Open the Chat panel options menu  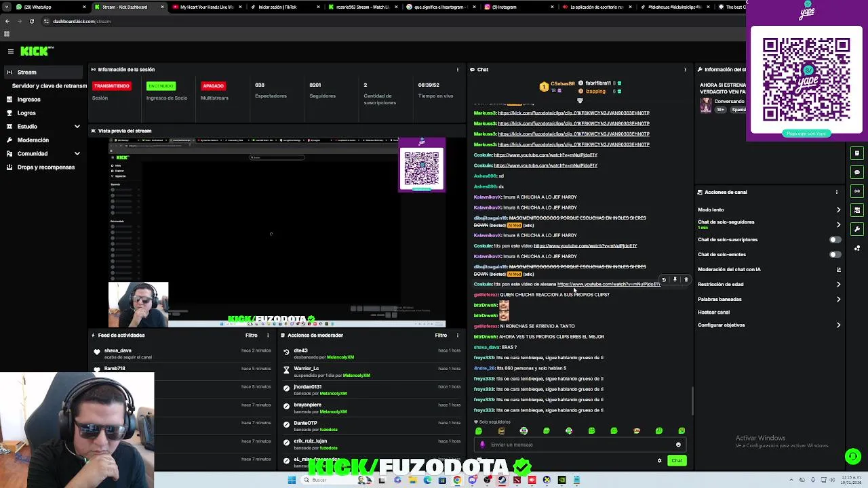[x=685, y=69]
